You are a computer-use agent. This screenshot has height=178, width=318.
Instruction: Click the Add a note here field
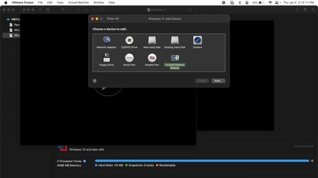(x=304, y=146)
